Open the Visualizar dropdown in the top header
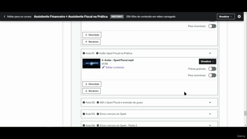The width and height of the screenshot is (247, 139). (x=225, y=17)
